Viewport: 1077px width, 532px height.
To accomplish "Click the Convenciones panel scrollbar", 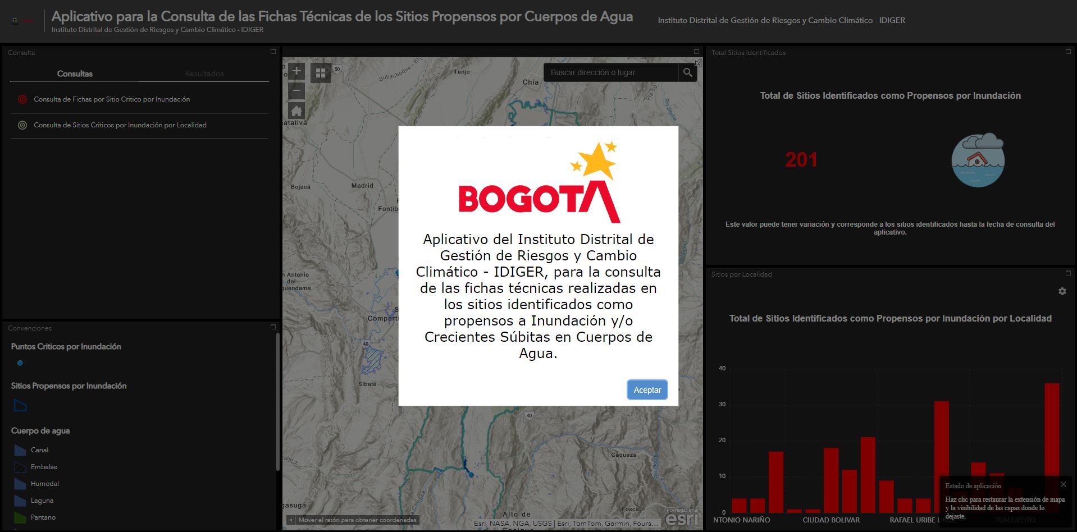I will [x=277, y=401].
